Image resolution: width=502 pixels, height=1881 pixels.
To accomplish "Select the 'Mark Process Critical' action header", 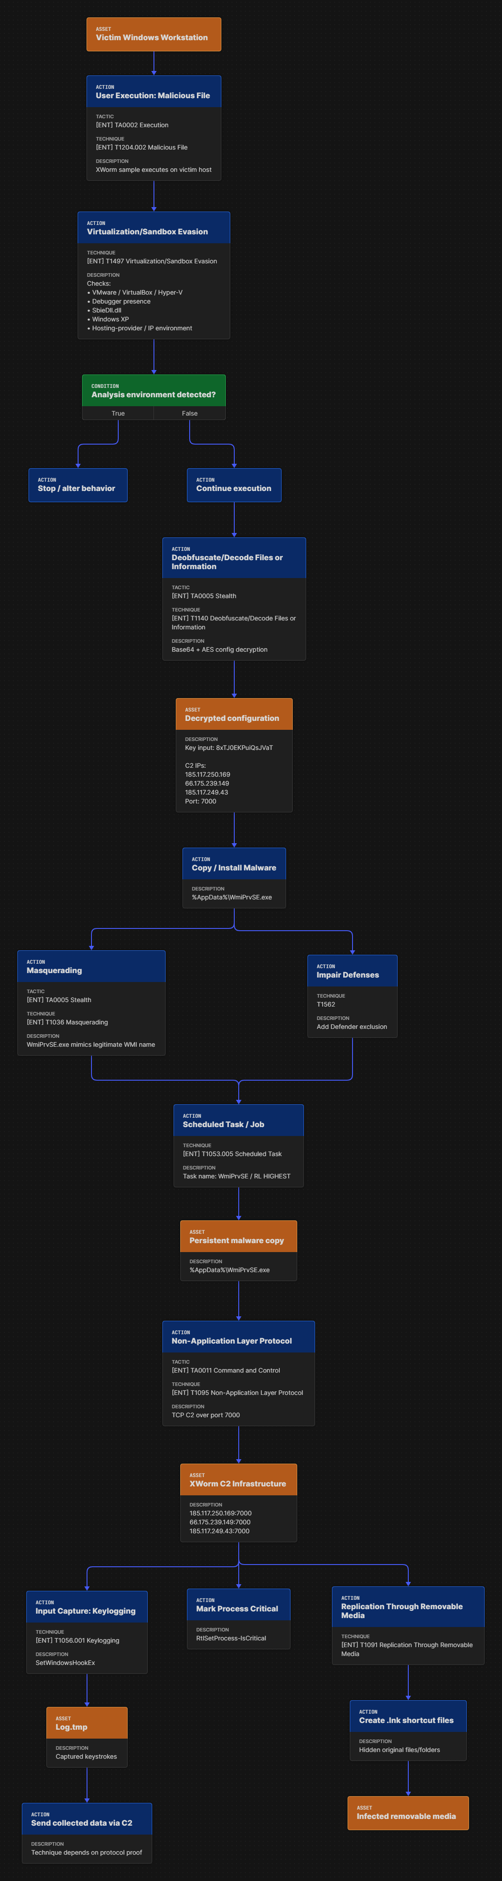I will click(x=239, y=1605).
